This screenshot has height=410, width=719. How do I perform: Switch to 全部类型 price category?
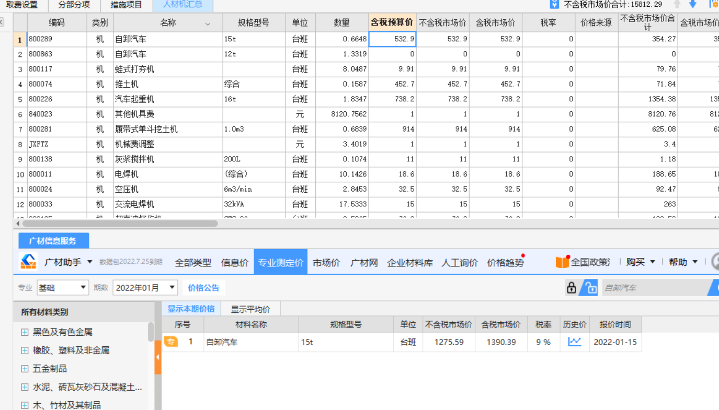[193, 262]
